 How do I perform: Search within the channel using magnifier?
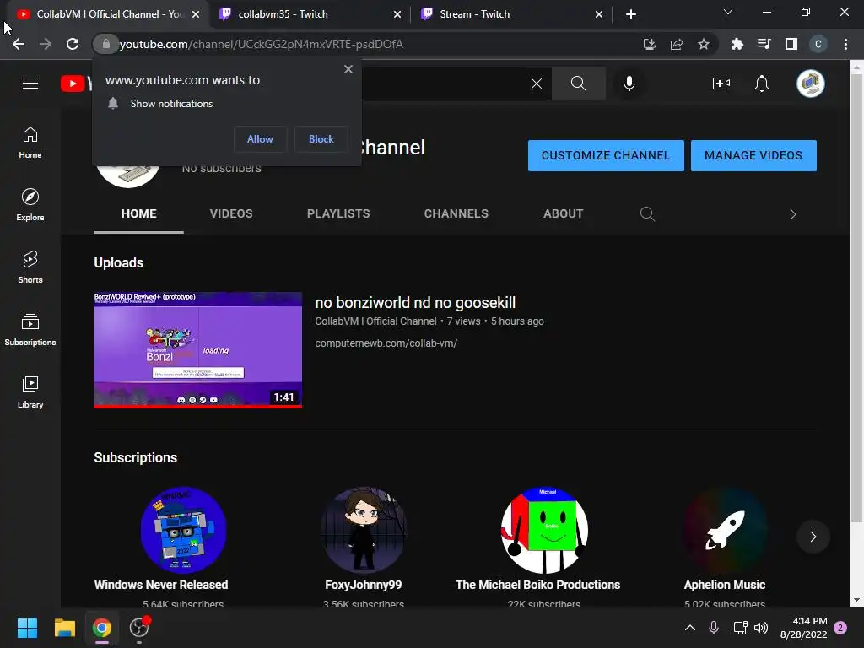click(647, 213)
